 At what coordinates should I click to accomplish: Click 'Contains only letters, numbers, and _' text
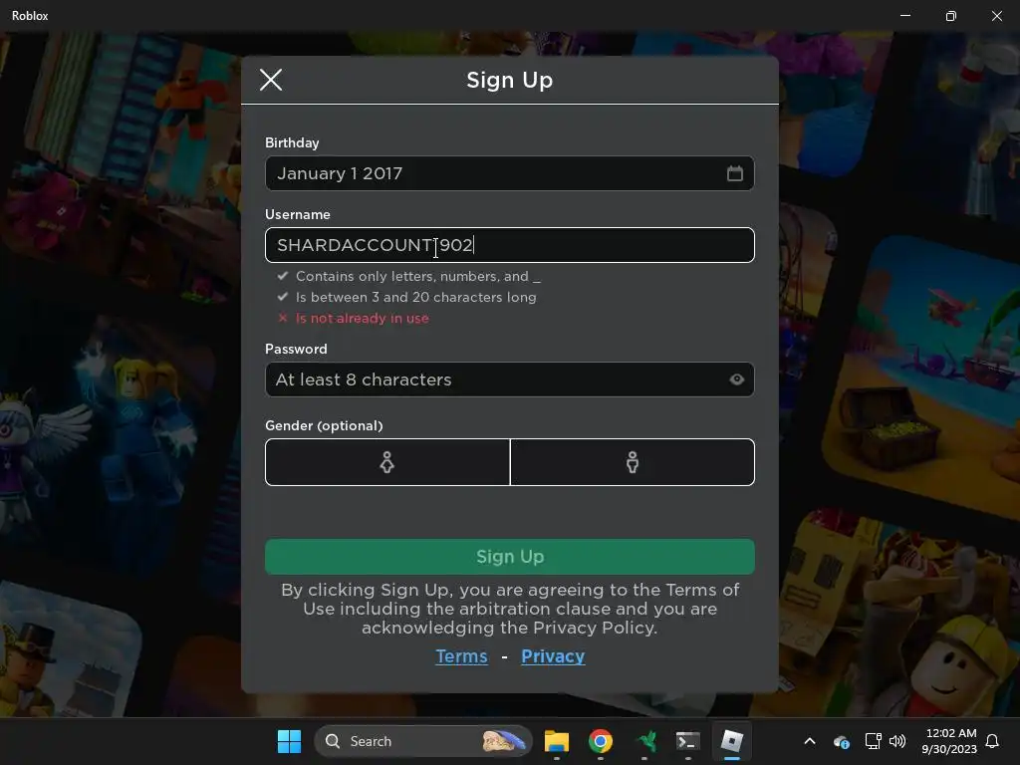tap(418, 277)
